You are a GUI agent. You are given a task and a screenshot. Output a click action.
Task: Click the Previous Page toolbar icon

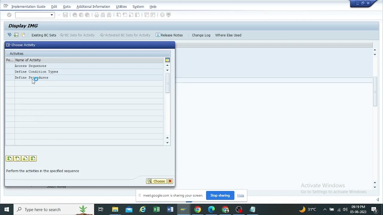(x=125, y=15)
